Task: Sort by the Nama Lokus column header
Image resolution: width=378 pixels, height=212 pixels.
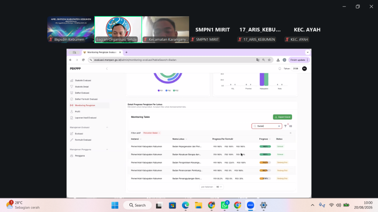Action: 180,139
